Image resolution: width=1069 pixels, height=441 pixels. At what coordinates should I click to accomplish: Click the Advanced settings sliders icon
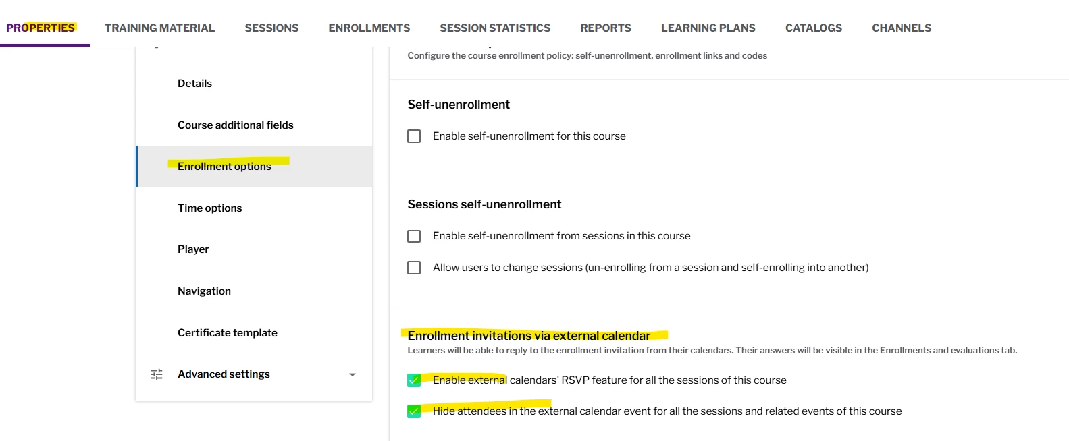pos(157,374)
